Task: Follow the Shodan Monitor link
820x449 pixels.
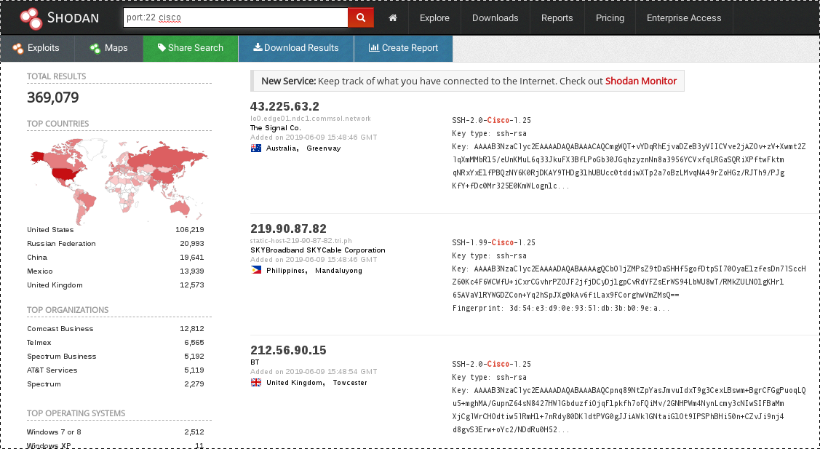Action: (x=640, y=81)
